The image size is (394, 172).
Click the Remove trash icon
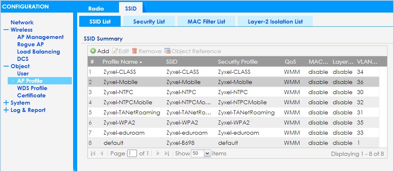(135, 51)
